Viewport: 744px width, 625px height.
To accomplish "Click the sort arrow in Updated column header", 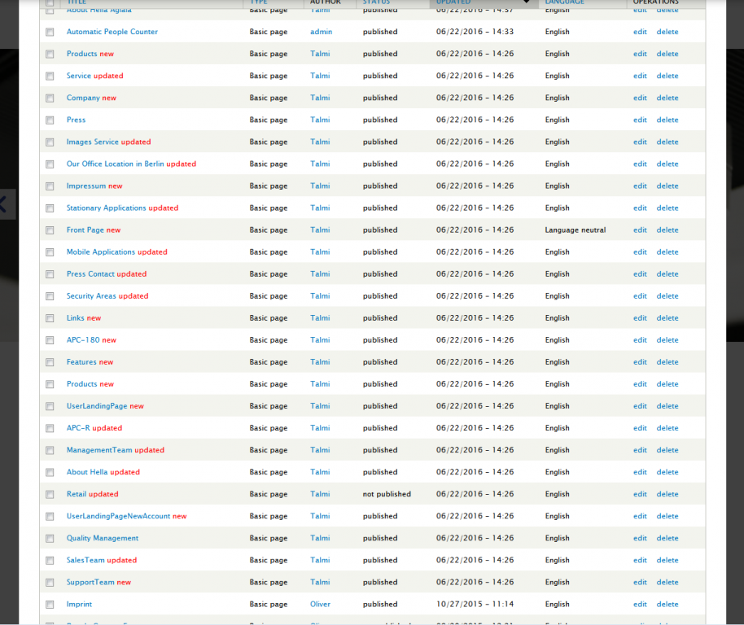I will [x=527, y=2].
